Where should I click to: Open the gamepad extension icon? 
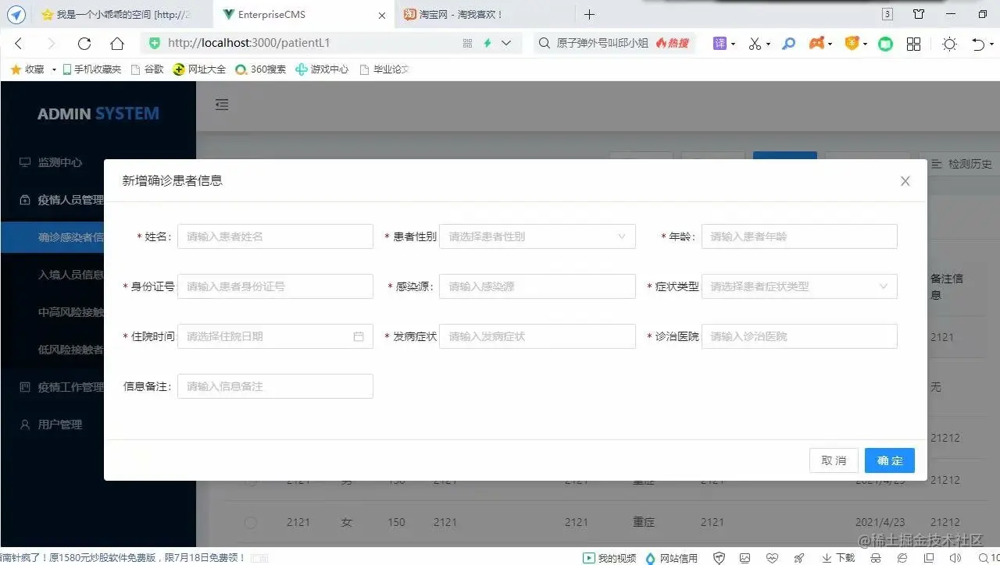816,44
